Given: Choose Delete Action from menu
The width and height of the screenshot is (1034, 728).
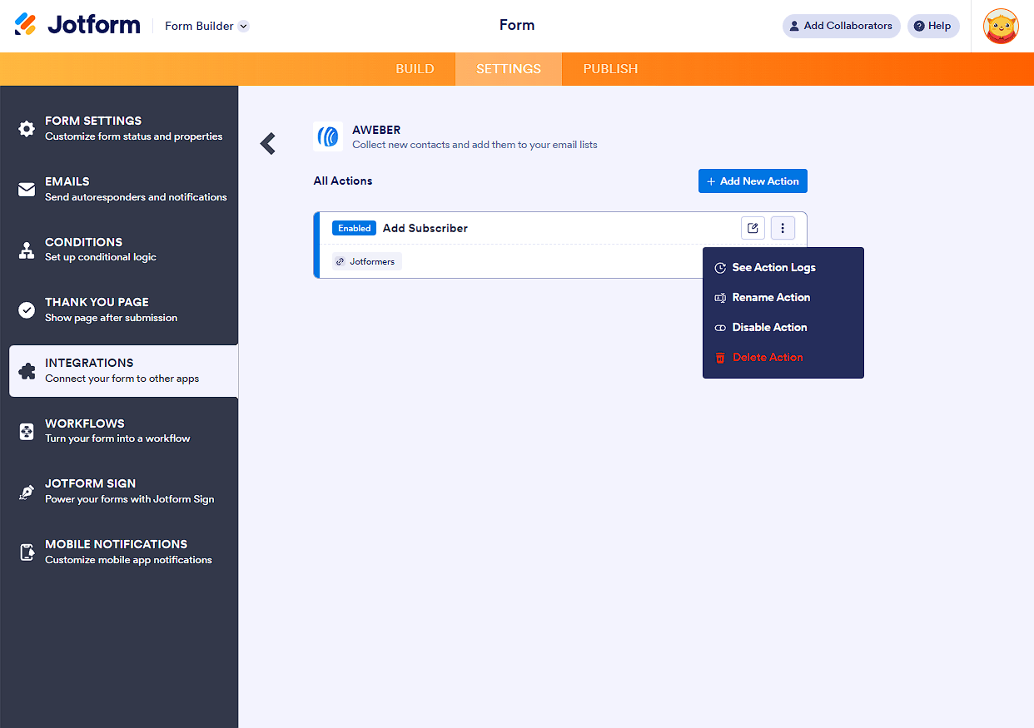Looking at the screenshot, I should coord(783,358).
